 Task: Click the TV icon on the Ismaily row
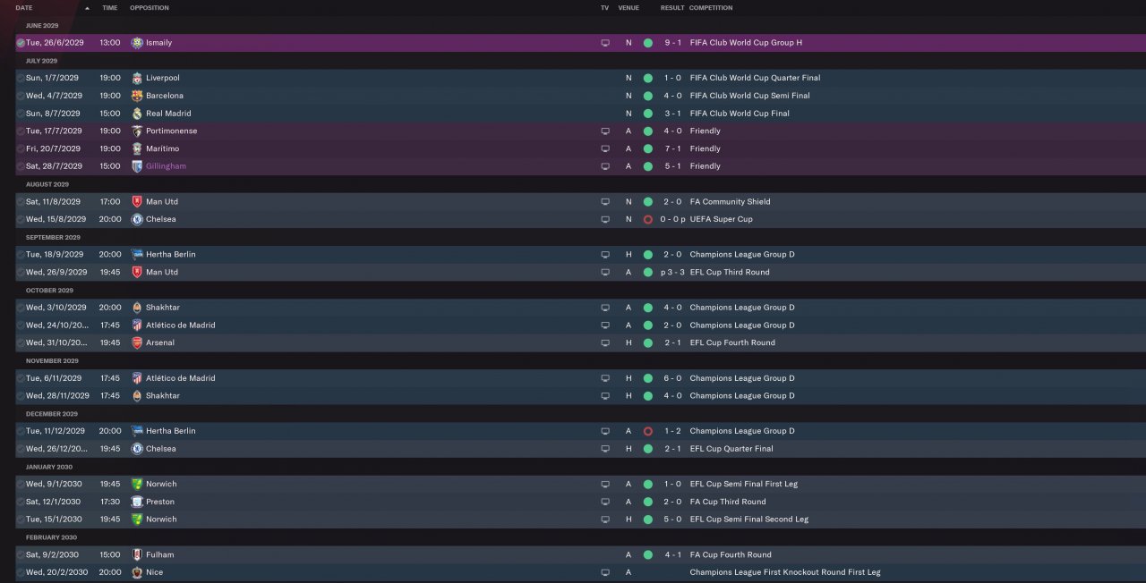[x=605, y=43]
